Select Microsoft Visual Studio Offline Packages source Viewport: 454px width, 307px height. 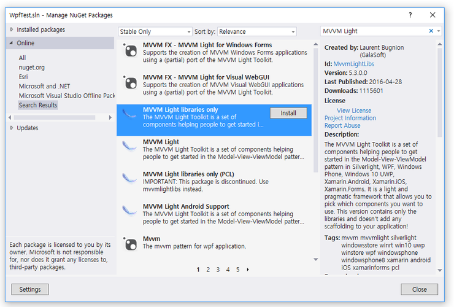tap(67, 96)
